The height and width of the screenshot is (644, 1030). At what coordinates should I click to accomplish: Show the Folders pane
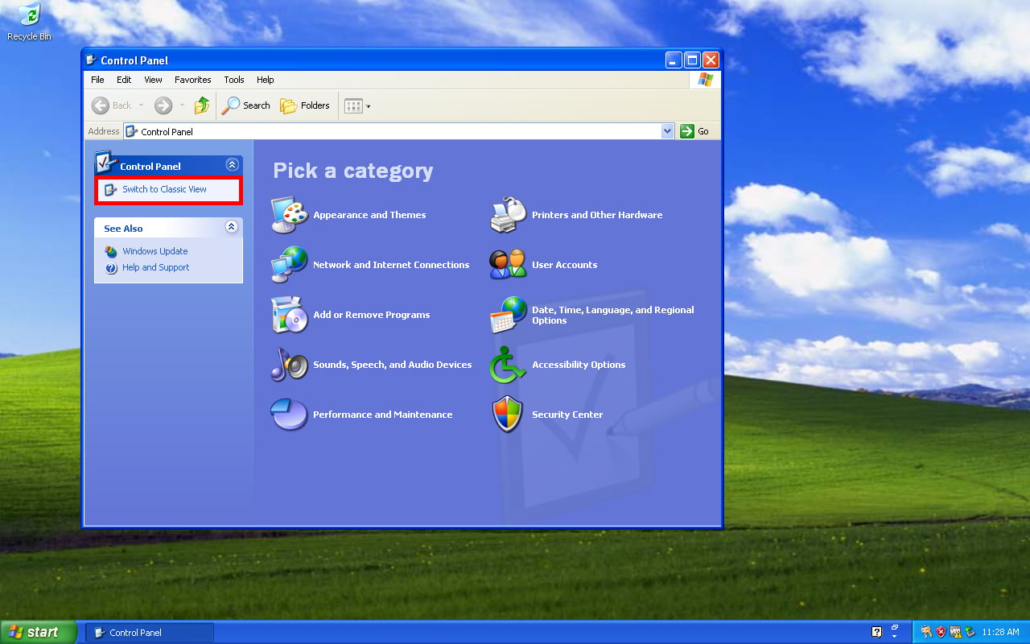pos(305,105)
